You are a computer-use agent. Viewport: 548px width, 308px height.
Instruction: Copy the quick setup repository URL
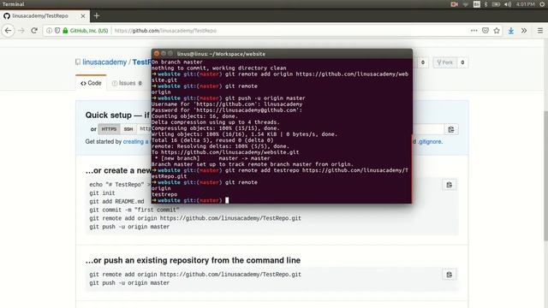click(451, 129)
